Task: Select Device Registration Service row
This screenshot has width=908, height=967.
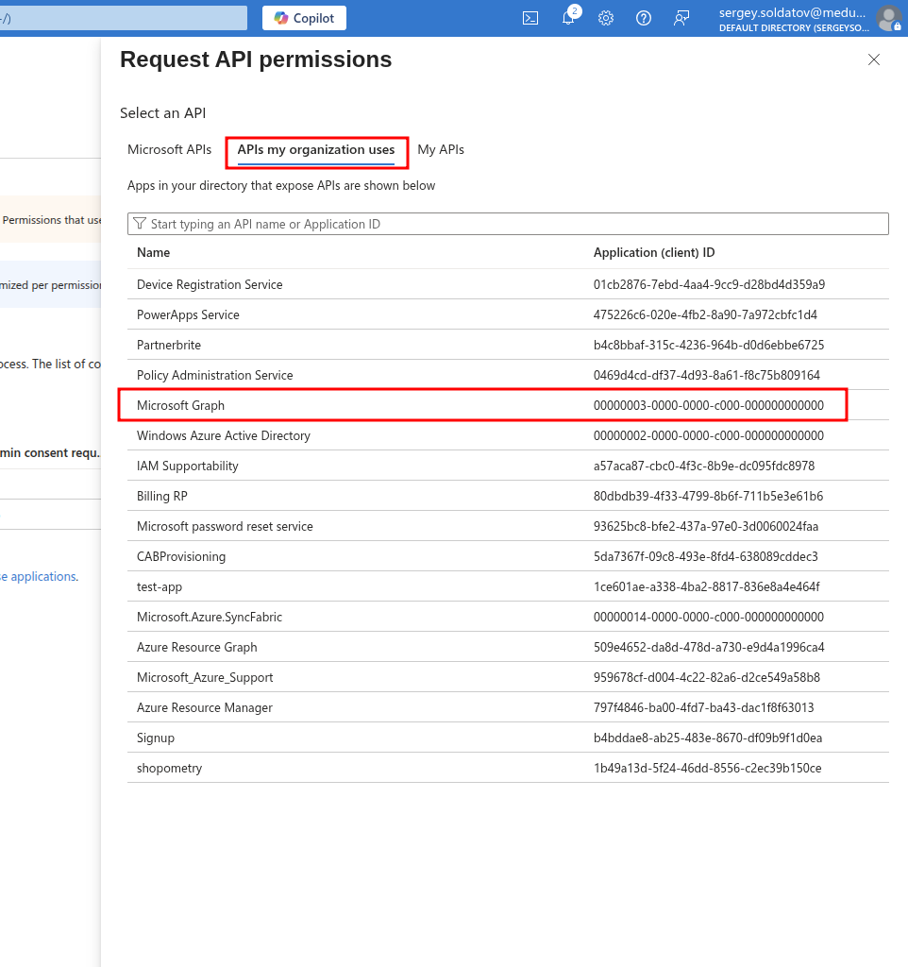Action: [x=508, y=284]
